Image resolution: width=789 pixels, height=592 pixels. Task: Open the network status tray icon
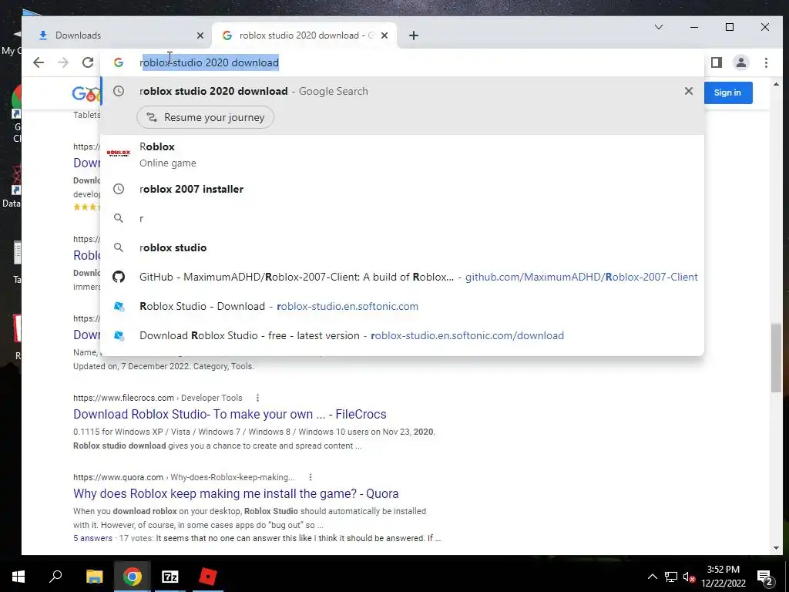coord(671,577)
